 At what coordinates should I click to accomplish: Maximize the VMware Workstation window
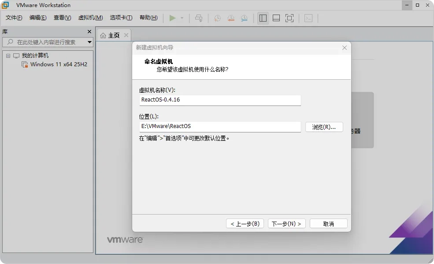click(417, 5)
